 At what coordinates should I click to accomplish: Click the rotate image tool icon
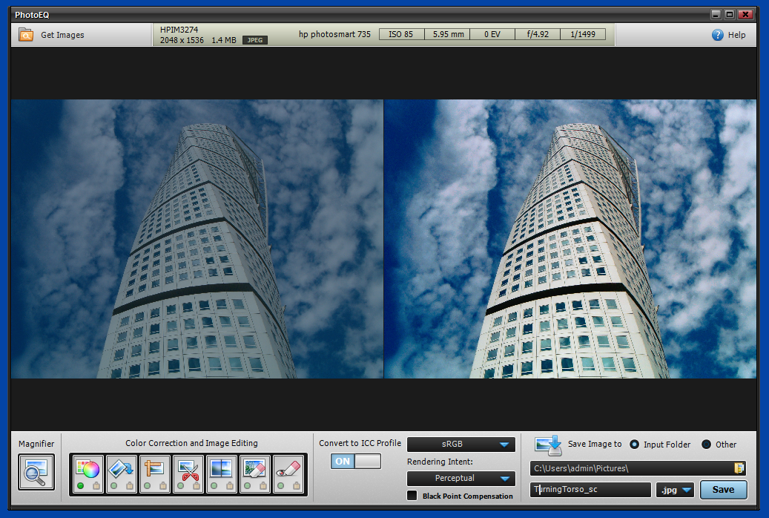coord(121,468)
